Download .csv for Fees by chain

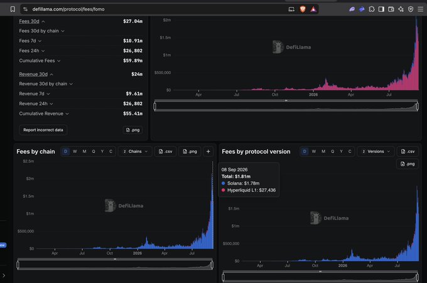pyautogui.click(x=165, y=152)
